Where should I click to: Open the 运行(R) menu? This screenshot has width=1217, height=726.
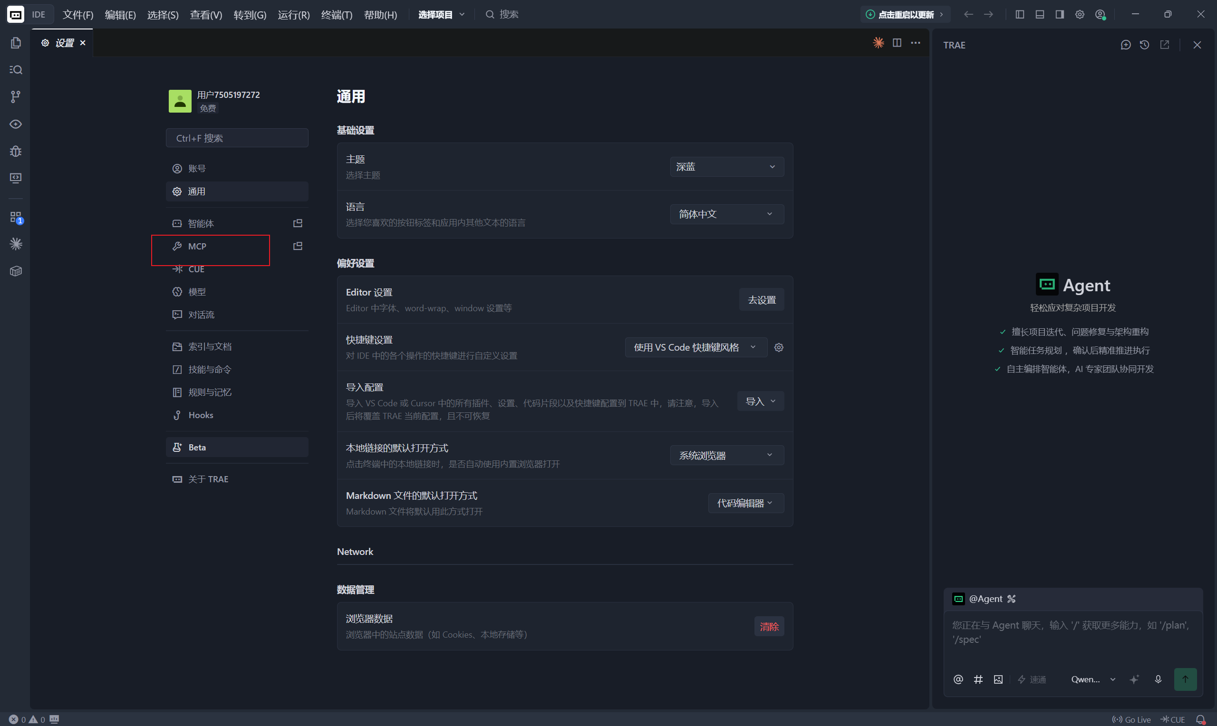click(x=294, y=15)
